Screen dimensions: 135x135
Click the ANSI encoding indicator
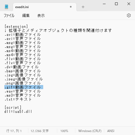pyautogui.click(x=111, y=131)
